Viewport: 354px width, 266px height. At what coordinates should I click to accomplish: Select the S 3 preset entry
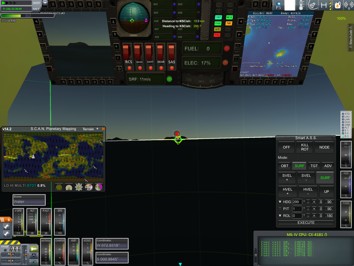(346, 136)
